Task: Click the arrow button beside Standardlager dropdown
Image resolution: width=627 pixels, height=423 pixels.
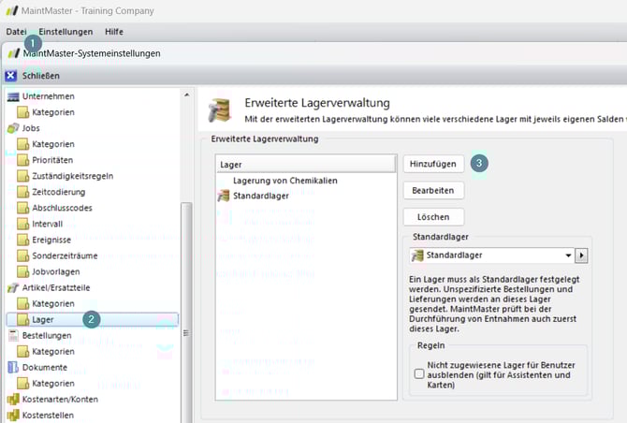Action: click(x=581, y=255)
